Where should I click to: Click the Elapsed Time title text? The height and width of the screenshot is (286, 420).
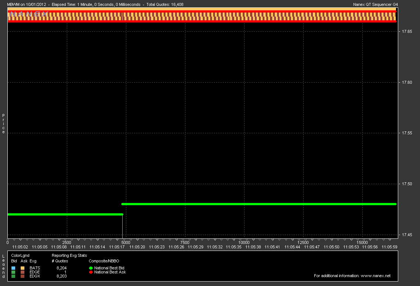96,4
